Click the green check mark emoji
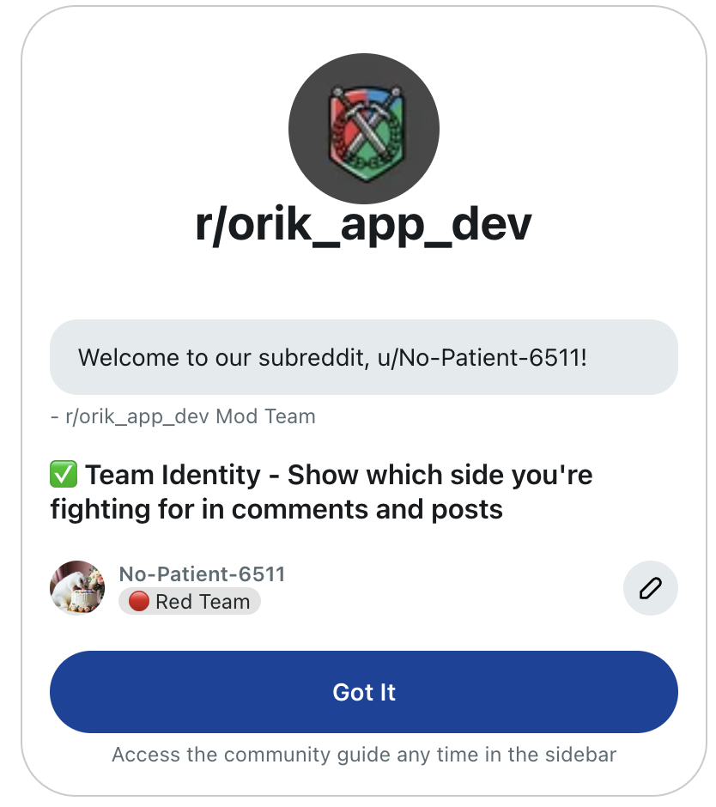Image resolution: width=716 pixels, height=807 pixels. point(64,474)
